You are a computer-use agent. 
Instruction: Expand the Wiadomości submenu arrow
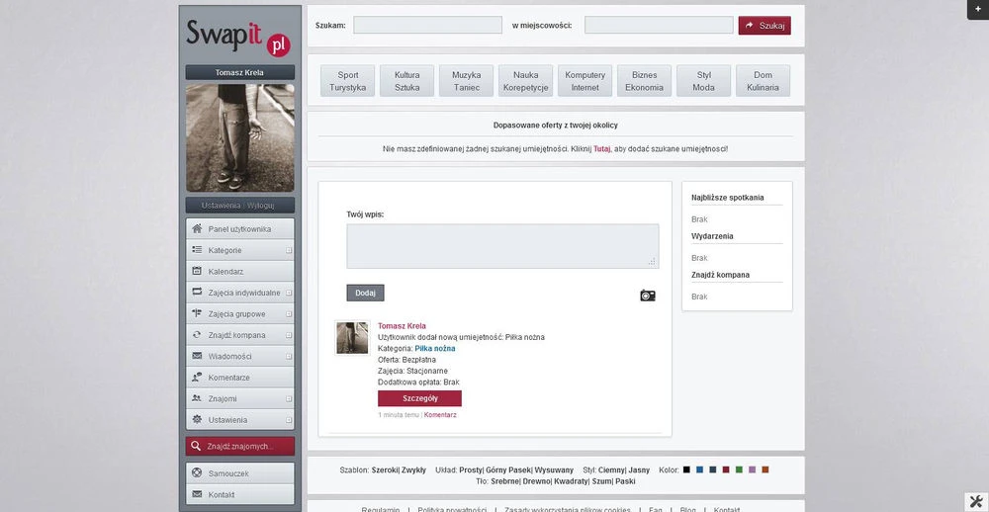(x=289, y=356)
